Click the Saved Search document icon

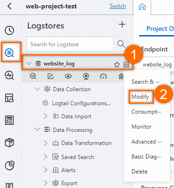(x=56, y=157)
